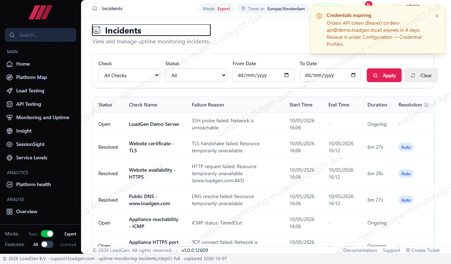This screenshot has width=451, height=264.
Task: Click the Load Testing rocket icon
Action: pyautogui.click(x=10, y=91)
